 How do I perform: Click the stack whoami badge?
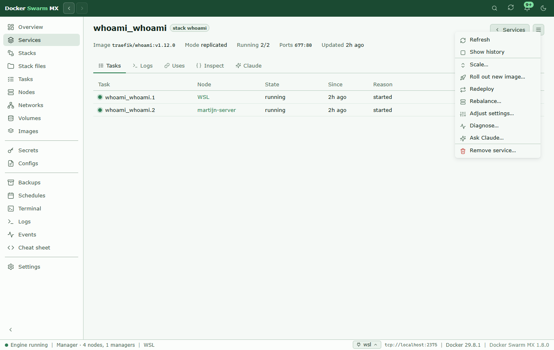point(189,28)
